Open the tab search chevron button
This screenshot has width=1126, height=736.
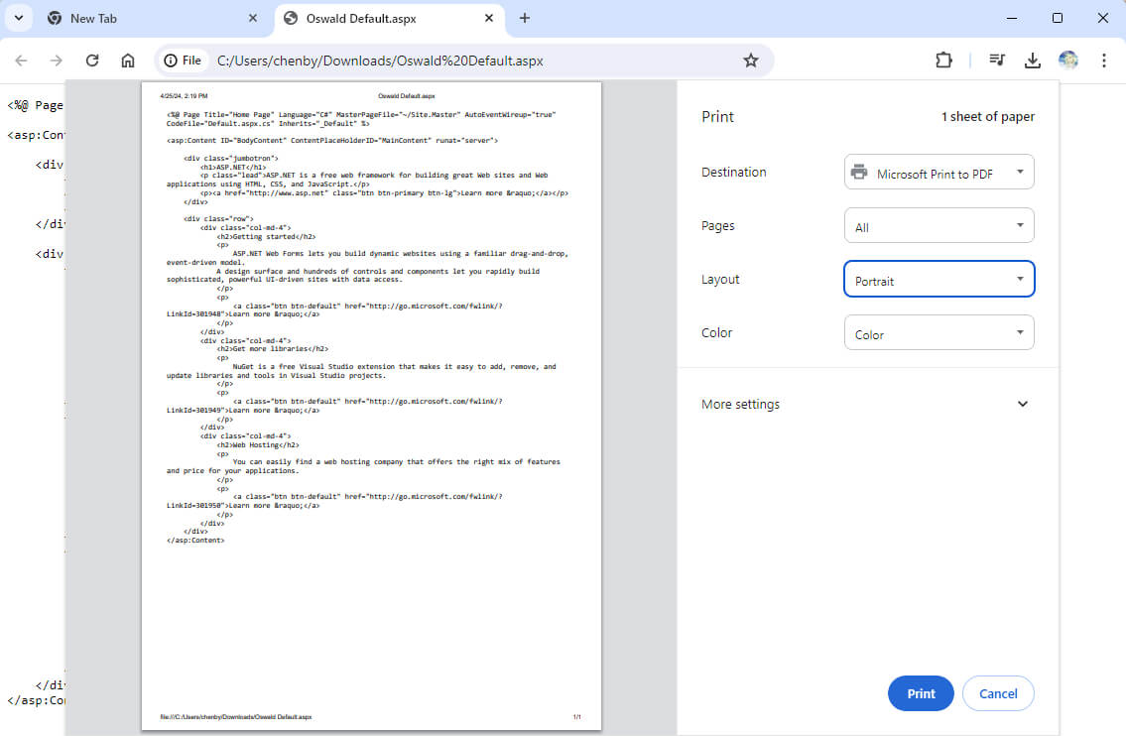(18, 18)
